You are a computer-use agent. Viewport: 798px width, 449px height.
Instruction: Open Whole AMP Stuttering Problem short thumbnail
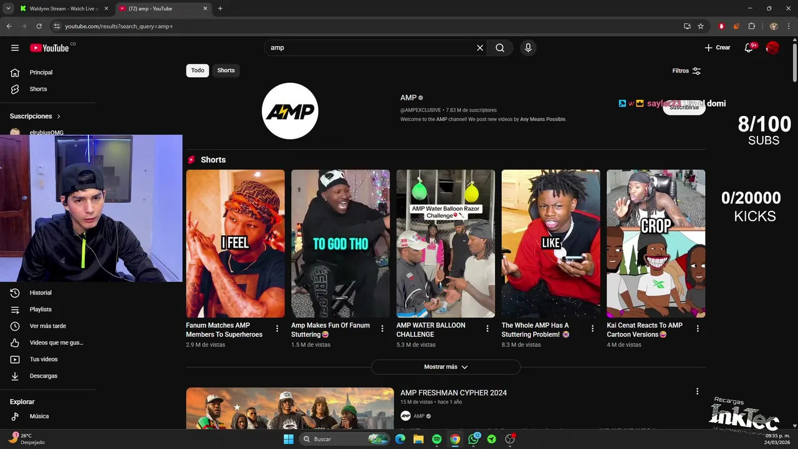[551, 244]
